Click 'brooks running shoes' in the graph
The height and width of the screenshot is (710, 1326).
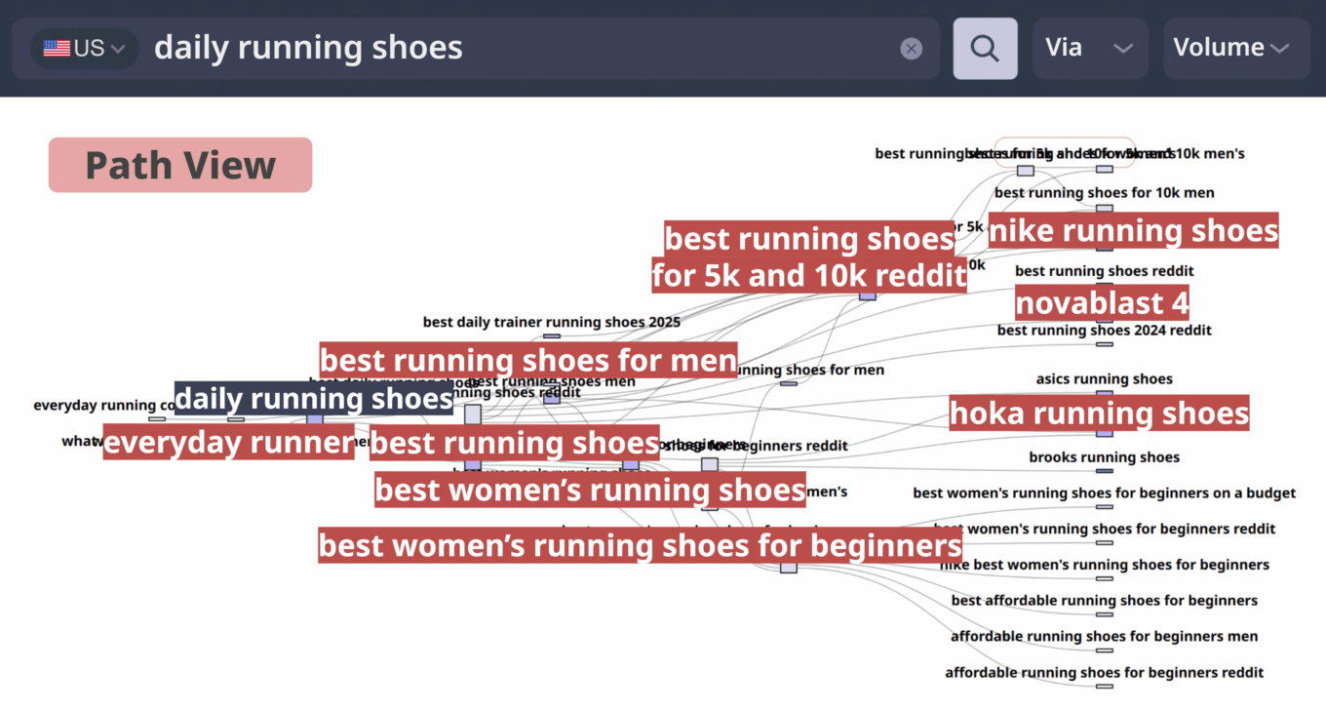[1104, 456]
